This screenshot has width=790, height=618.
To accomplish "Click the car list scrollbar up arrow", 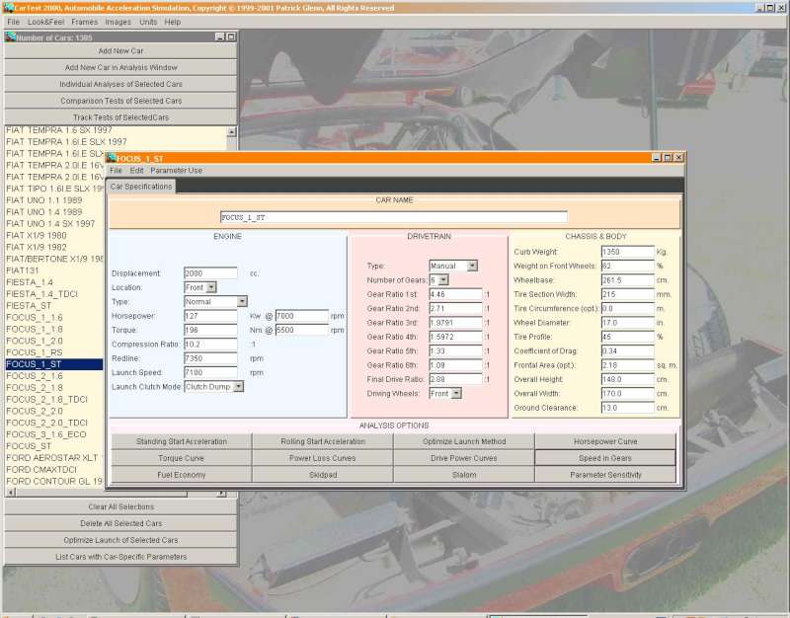I will click(233, 131).
